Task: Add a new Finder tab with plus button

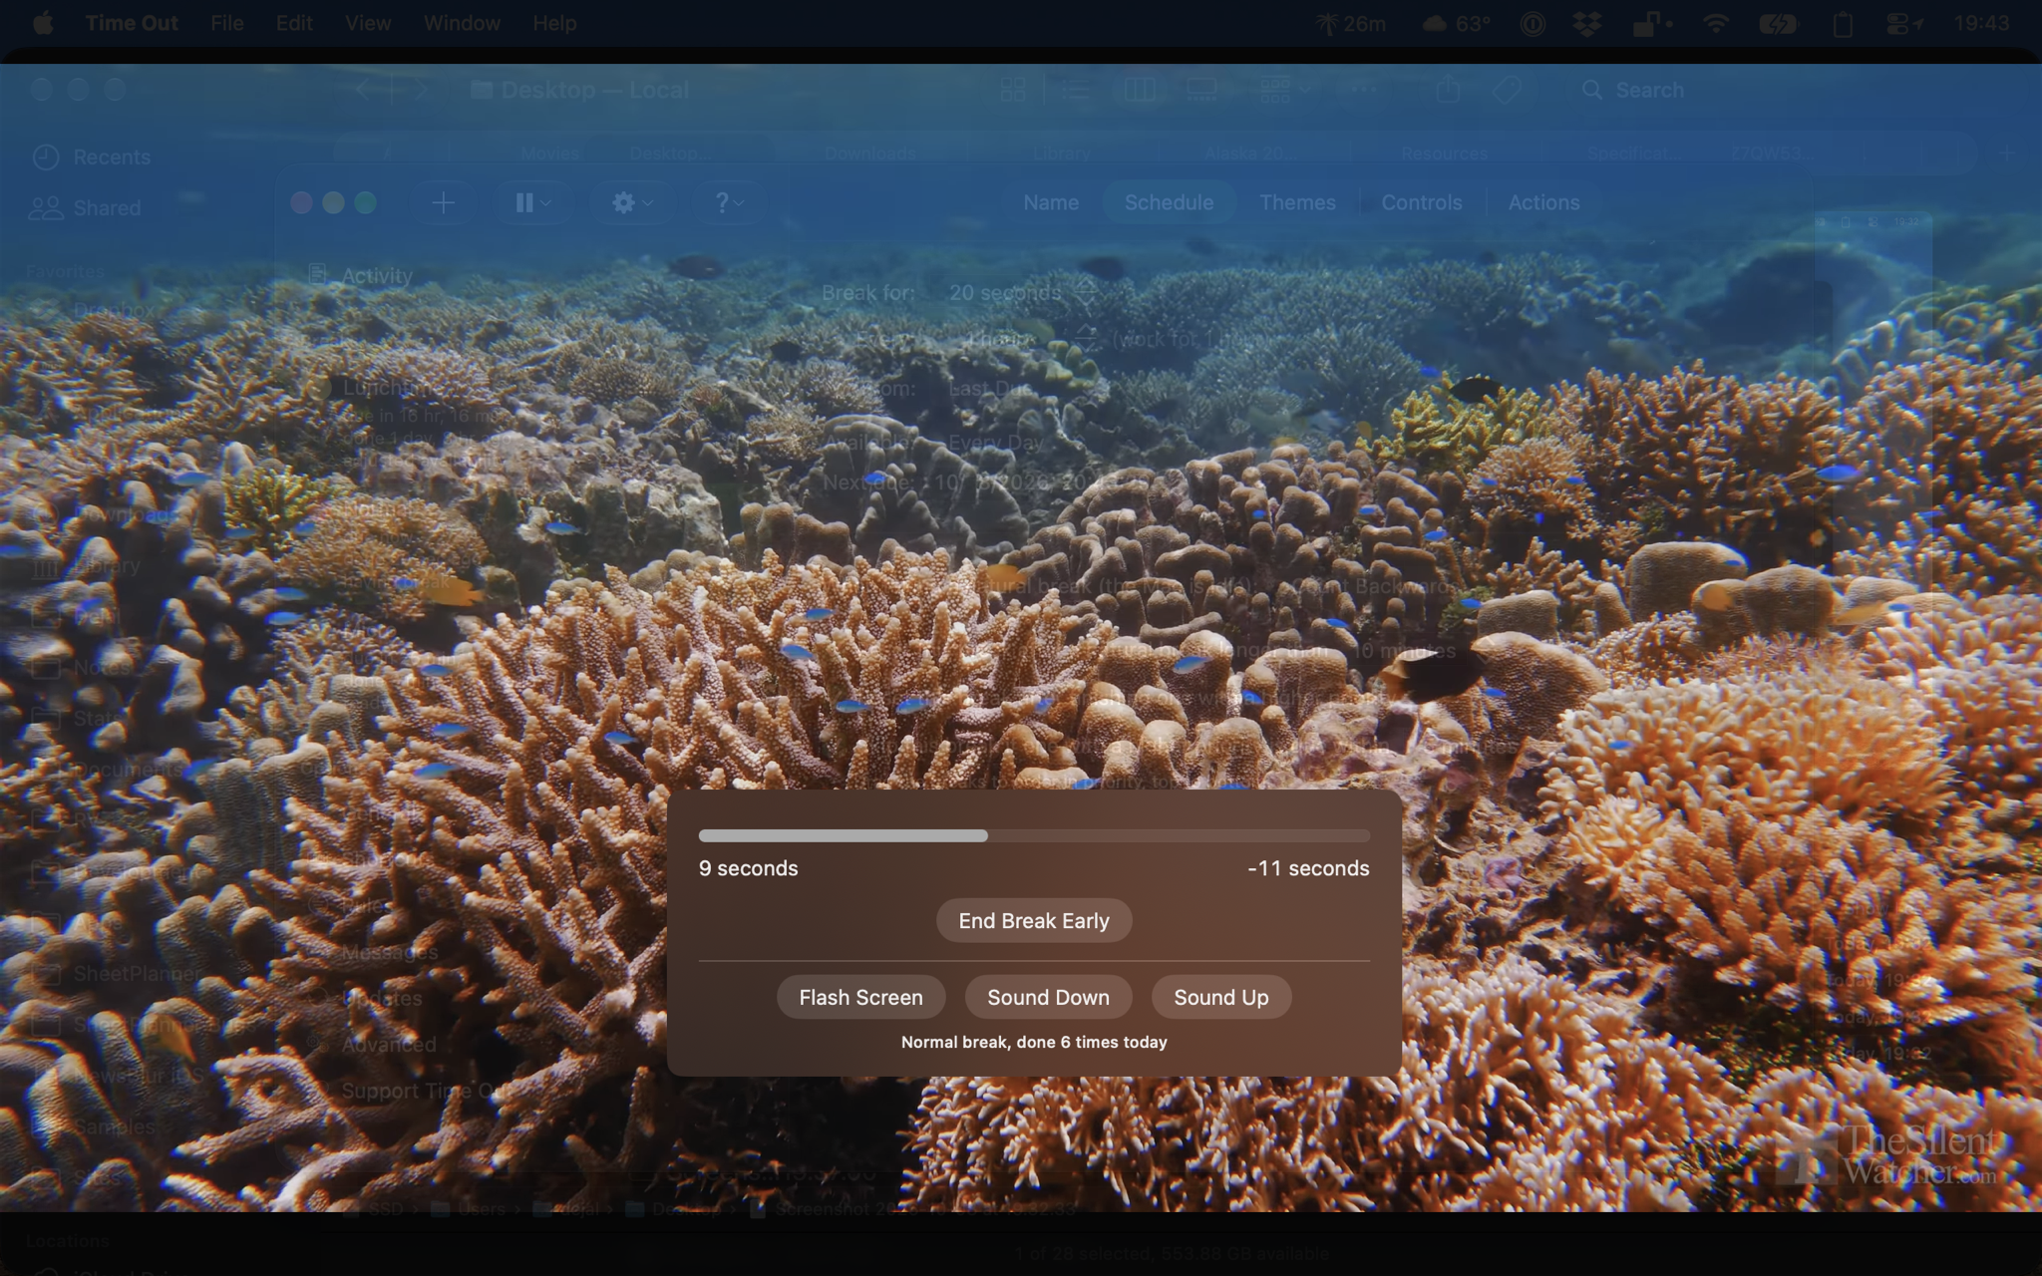Action: 2007,154
